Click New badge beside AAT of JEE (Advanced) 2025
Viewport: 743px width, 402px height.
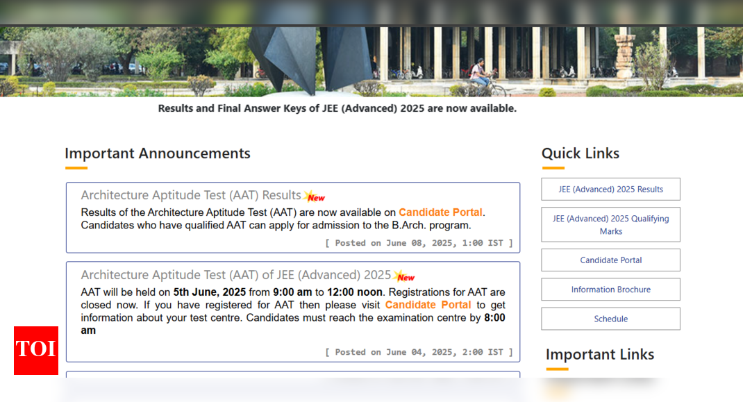[404, 276]
